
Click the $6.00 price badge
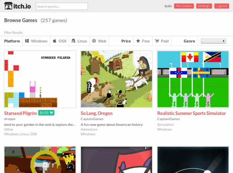(46, 113)
